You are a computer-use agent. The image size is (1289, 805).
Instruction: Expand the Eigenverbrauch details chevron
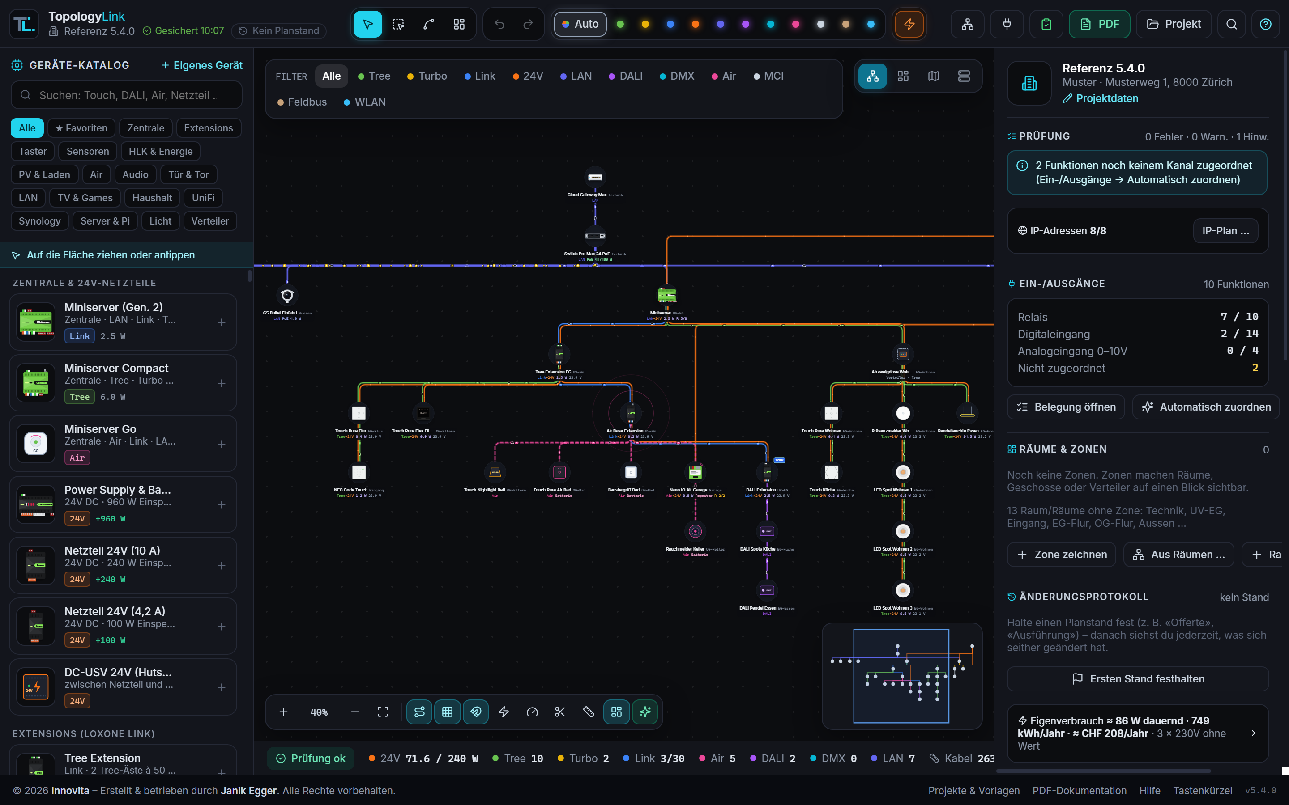pos(1253,733)
